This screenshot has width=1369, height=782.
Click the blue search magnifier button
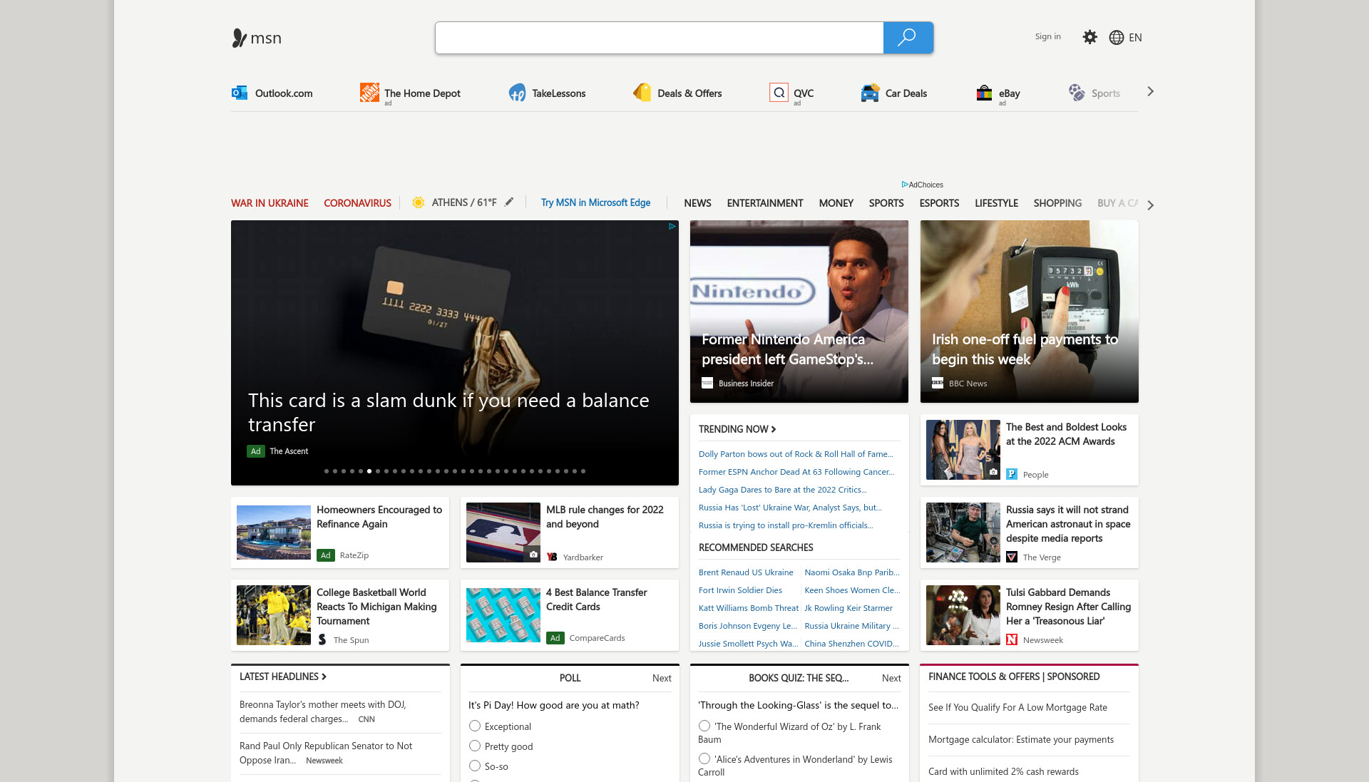pos(908,38)
